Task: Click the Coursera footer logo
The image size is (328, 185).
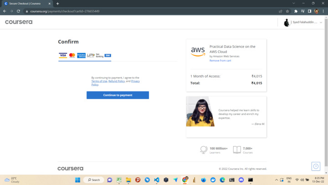Action: click(70, 169)
